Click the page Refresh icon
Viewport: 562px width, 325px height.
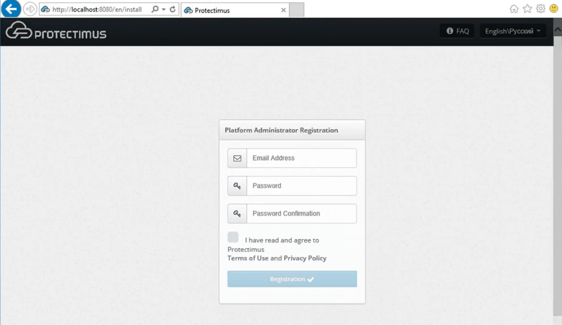point(172,9)
